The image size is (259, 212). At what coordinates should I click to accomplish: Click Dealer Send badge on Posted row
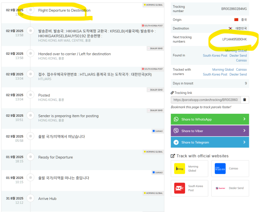pyautogui.click(x=155, y=90)
